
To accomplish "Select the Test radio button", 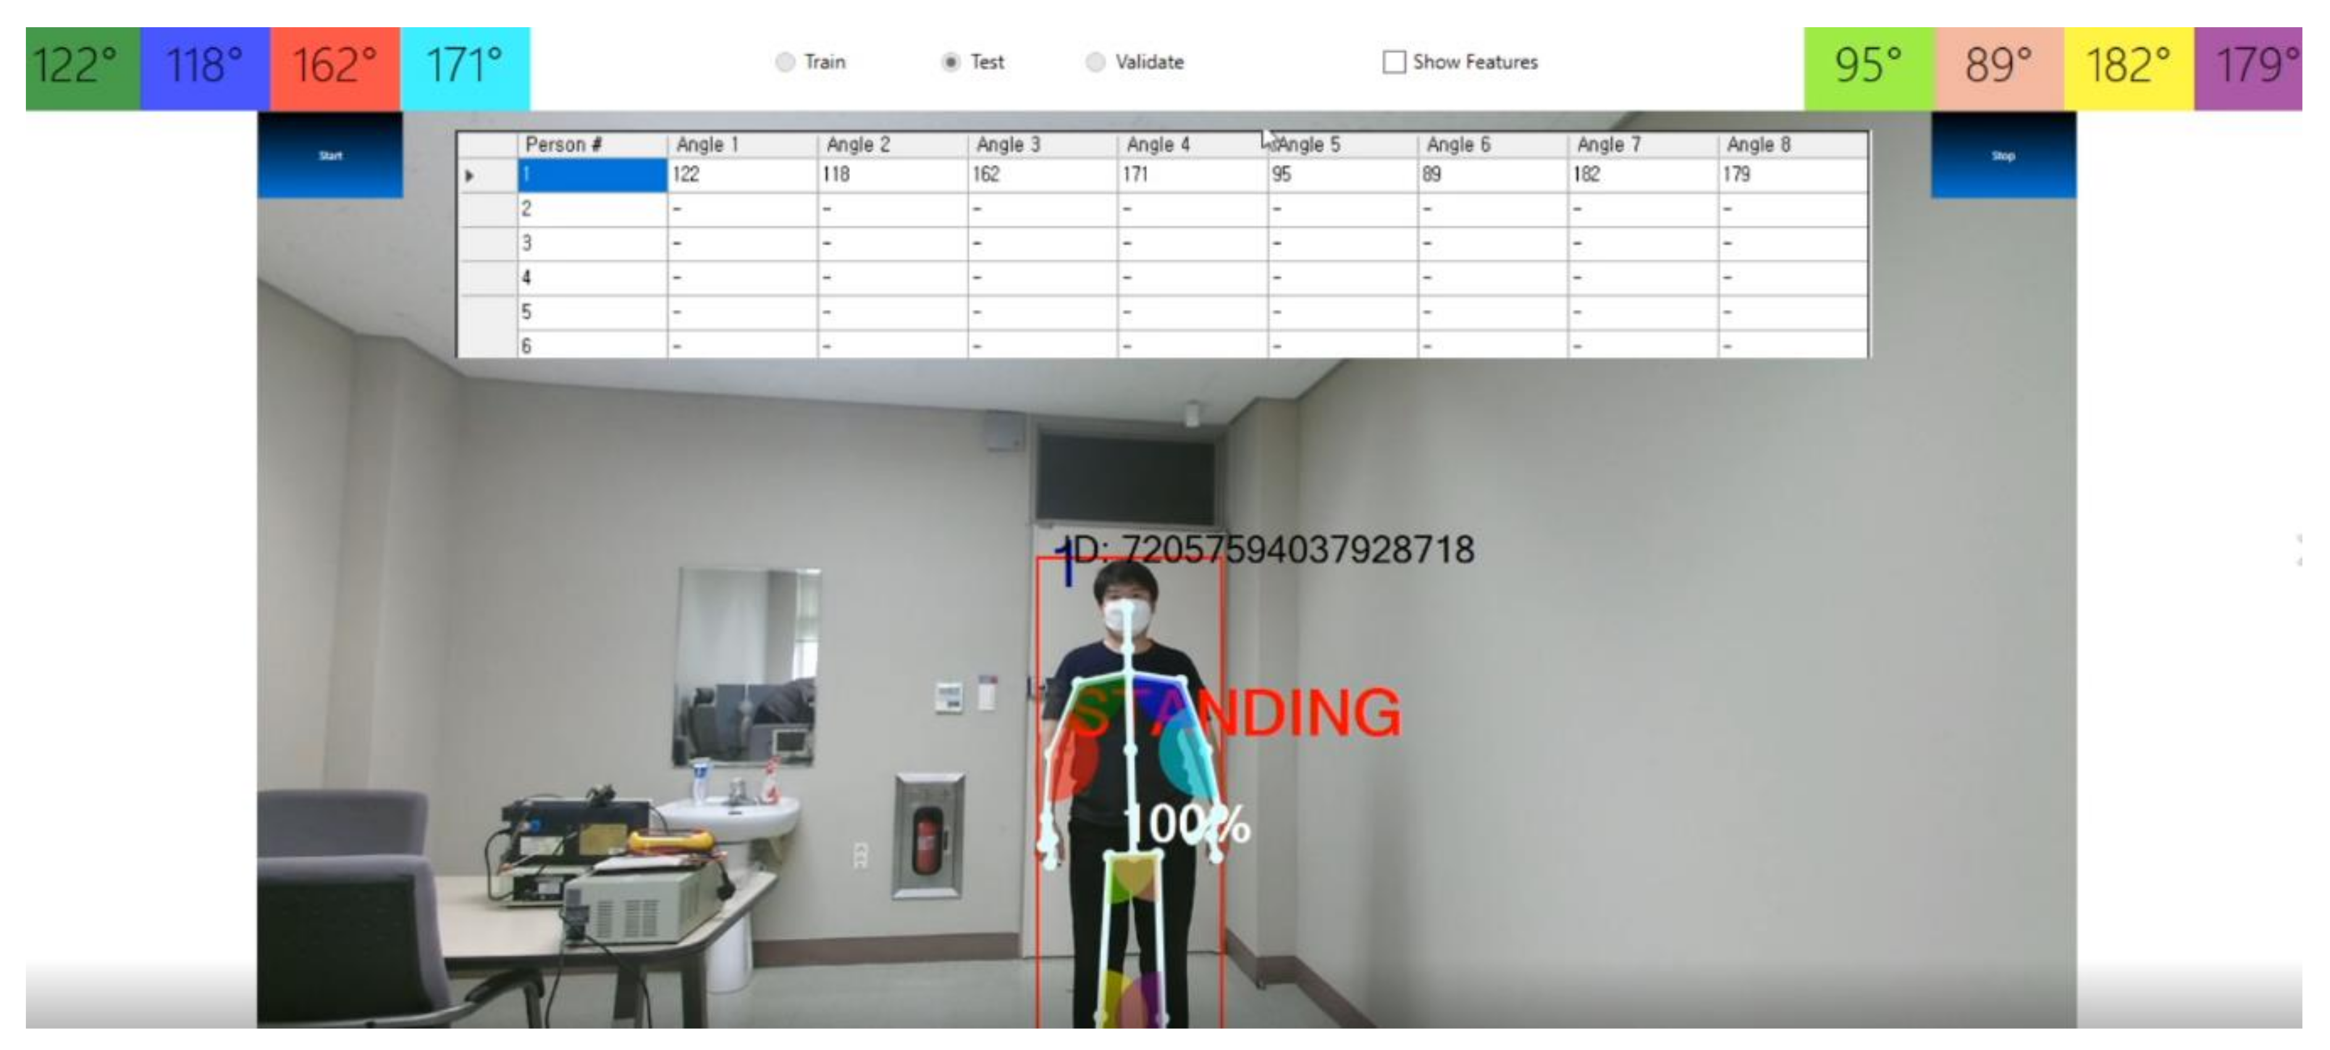I will pos(951,62).
